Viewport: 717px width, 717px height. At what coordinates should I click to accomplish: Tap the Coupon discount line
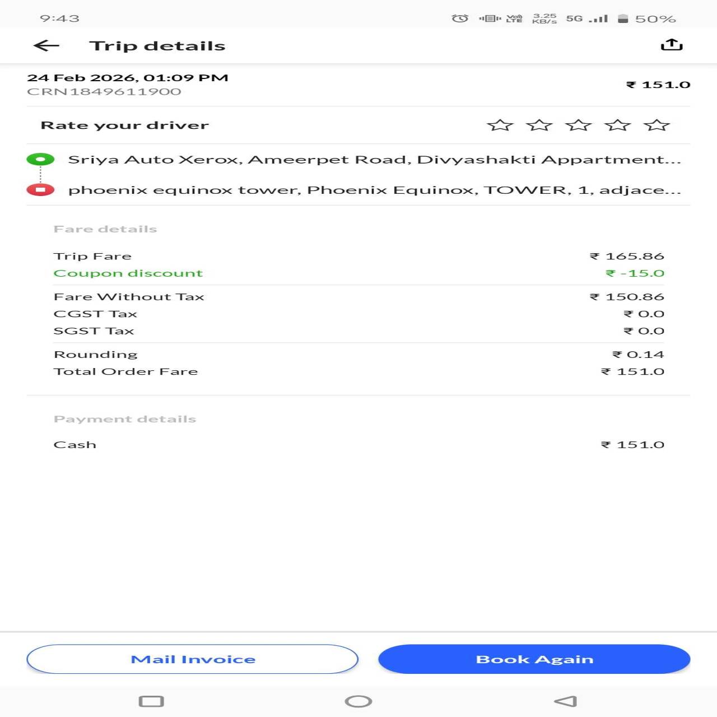pos(128,273)
